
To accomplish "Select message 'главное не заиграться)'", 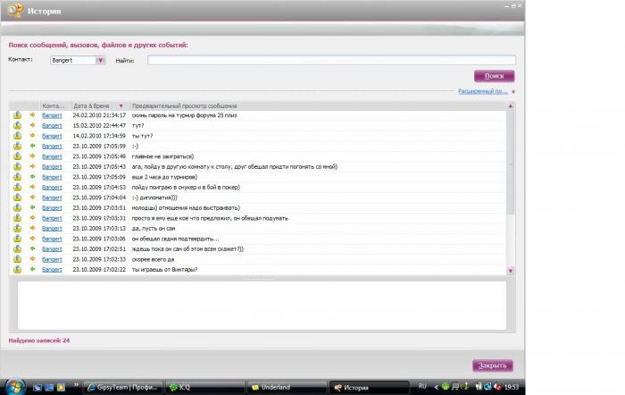I will tap(162, 156).
